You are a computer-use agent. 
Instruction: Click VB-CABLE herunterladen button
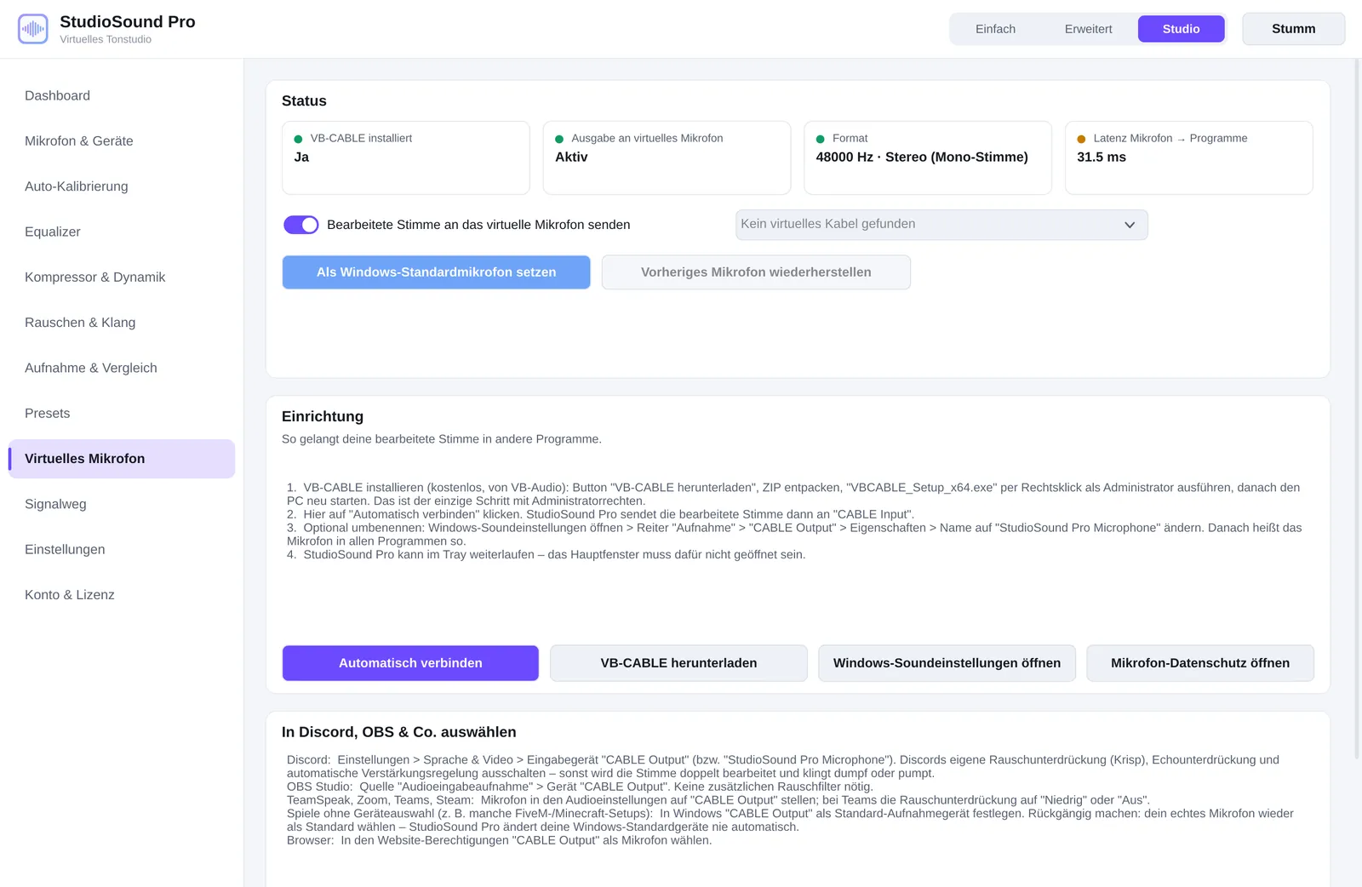pyautogui.click(x=678, y=663)
